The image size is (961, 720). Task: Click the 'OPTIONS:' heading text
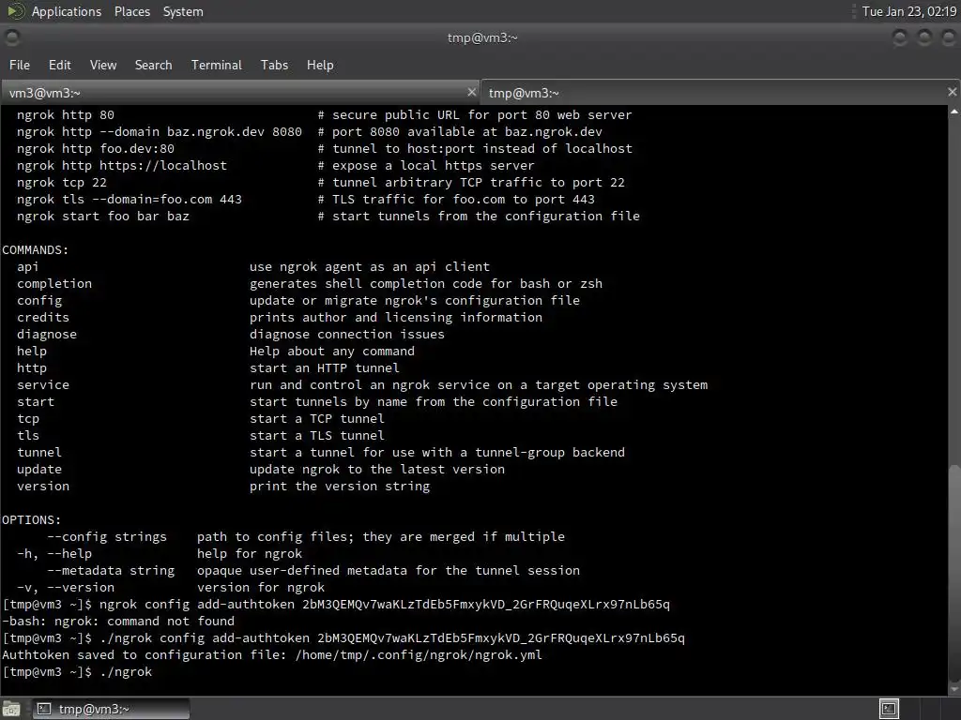(x=32, y=519)
